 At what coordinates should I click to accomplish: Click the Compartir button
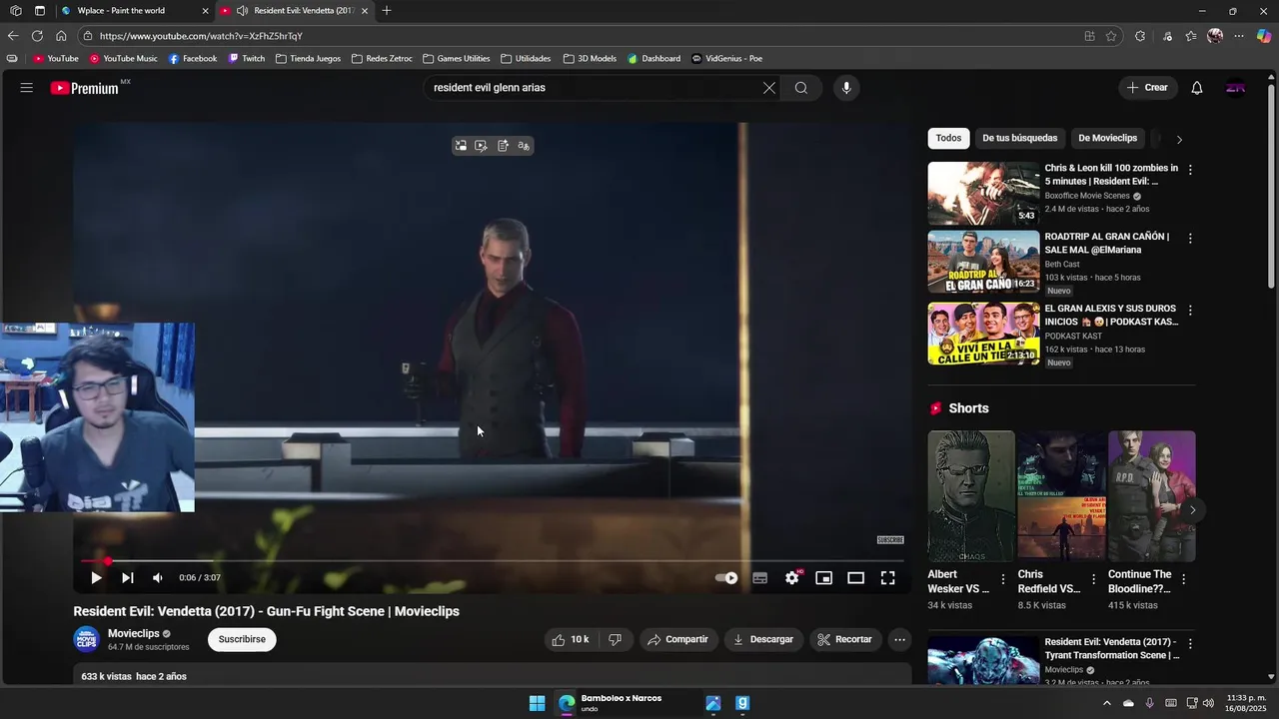coord(678,640)
